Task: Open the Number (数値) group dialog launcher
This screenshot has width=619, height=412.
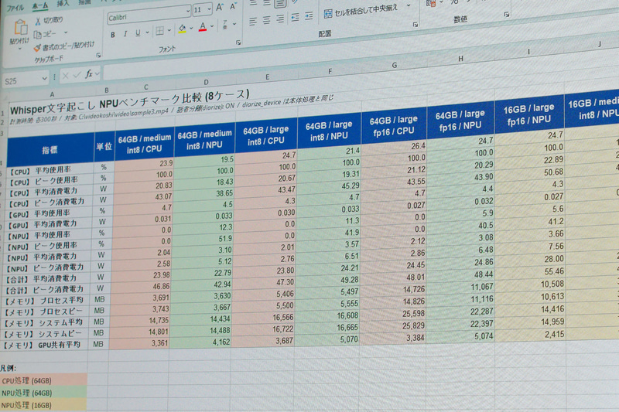Action: click(507, 15)
